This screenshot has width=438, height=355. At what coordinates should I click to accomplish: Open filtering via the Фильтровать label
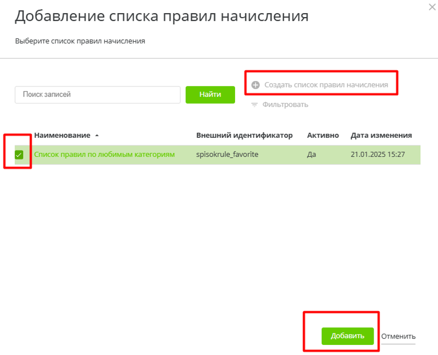click(x=285, y=105)
